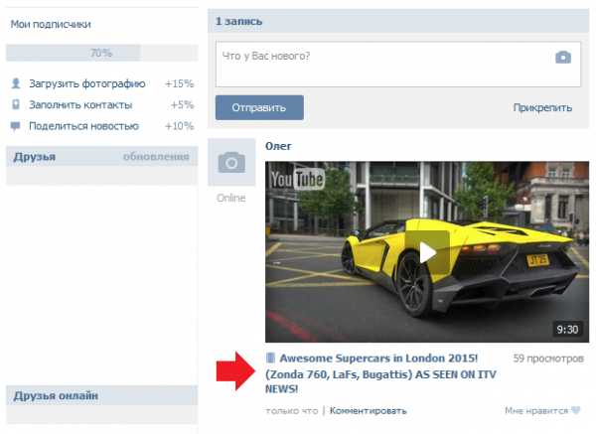Click the person icon beside Загрузить фотографию
Viewport: 596px width, 434px height.
click(16, 83)
